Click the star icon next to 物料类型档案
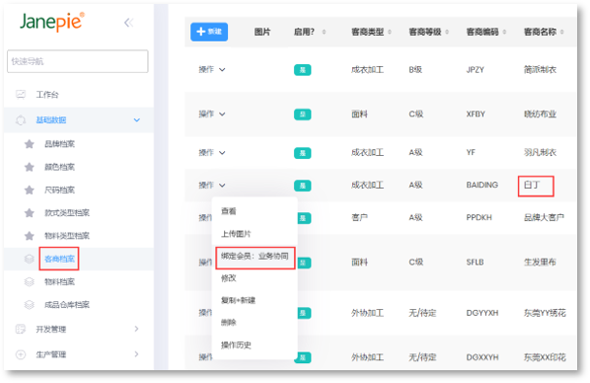The image size is (590, 383). (30, 236)
